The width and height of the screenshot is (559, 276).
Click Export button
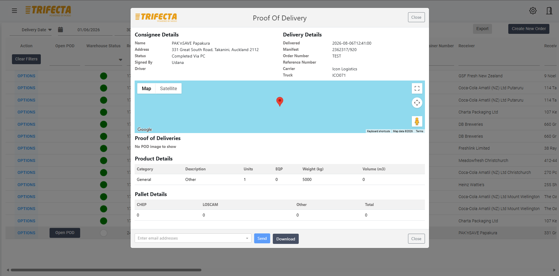click(x=482, y=29)
